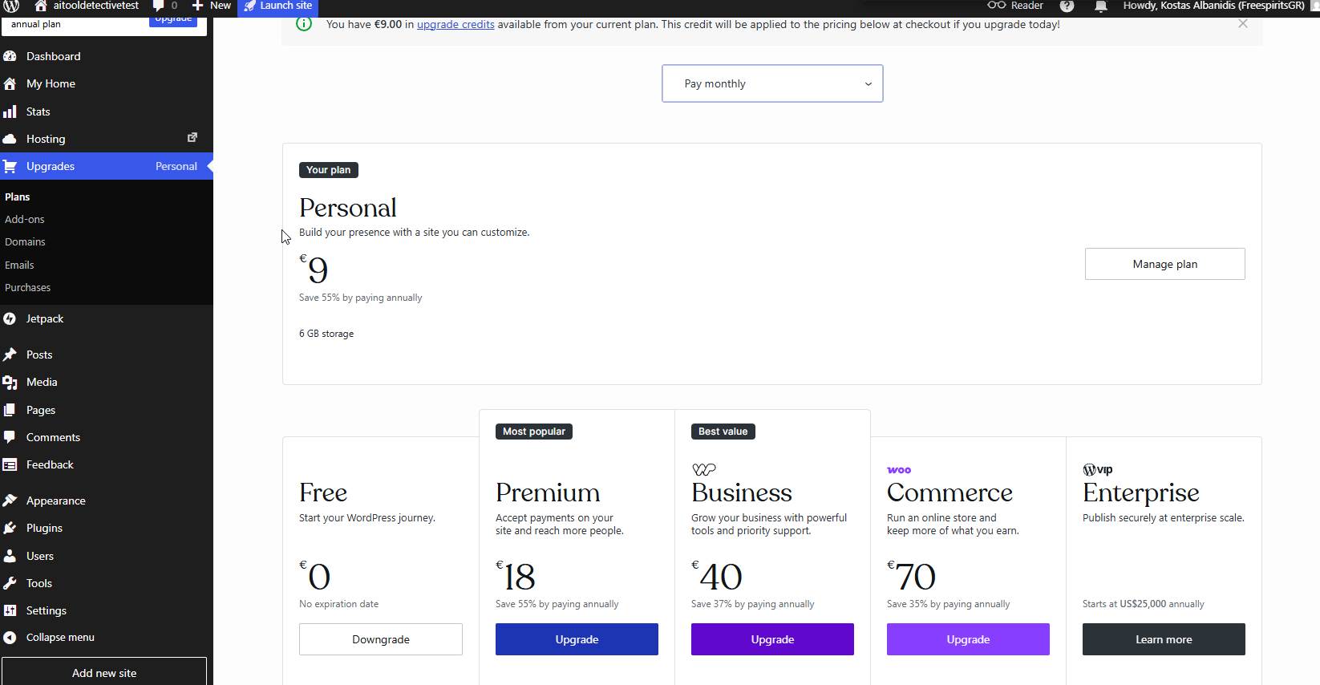The image size is (1320, 685).
Task: Open the Domains submenu item
Action: (x=25, y=241)
